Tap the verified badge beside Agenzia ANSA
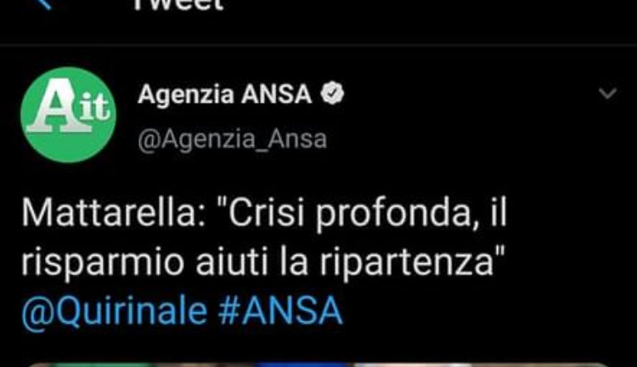 pos(332,93)
